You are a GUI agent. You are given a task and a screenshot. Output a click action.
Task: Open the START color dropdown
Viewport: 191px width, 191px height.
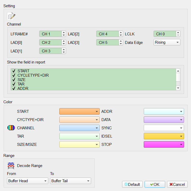[x=79, y=111]
